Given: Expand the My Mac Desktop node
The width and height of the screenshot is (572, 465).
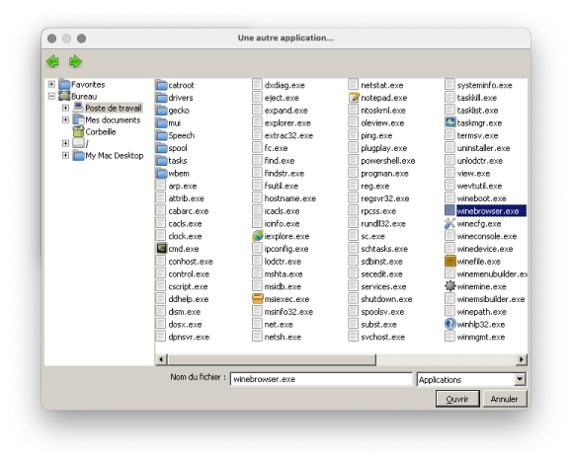Looking at the screenshot, I should coord(65,155).
